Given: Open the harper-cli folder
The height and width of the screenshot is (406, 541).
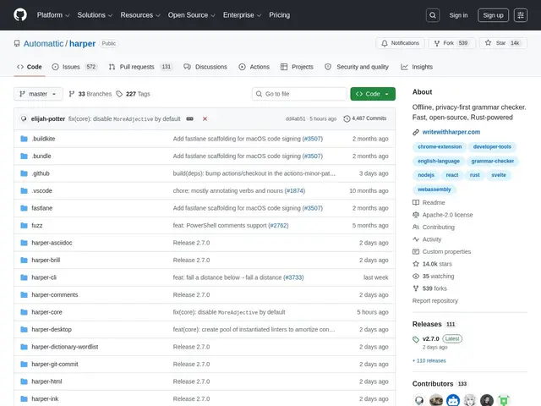Looking at the screenshot, I should 44,277.
